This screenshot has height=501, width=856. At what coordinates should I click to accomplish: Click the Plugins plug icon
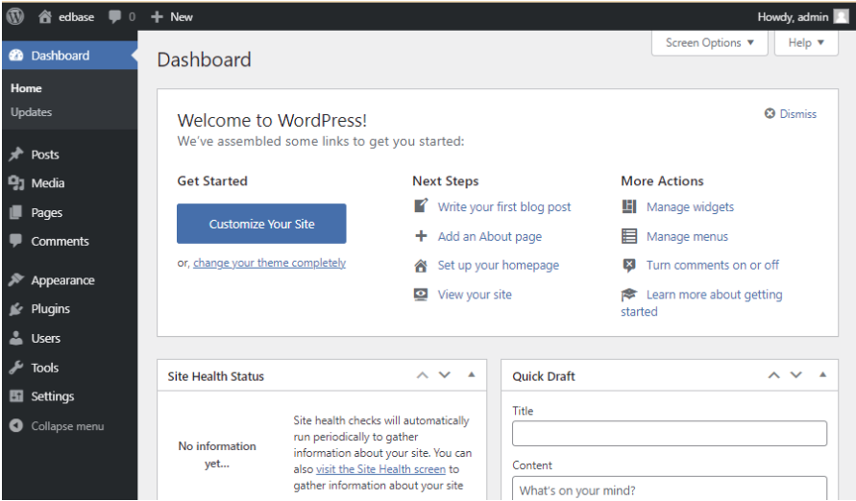click(x=16, y=309)
